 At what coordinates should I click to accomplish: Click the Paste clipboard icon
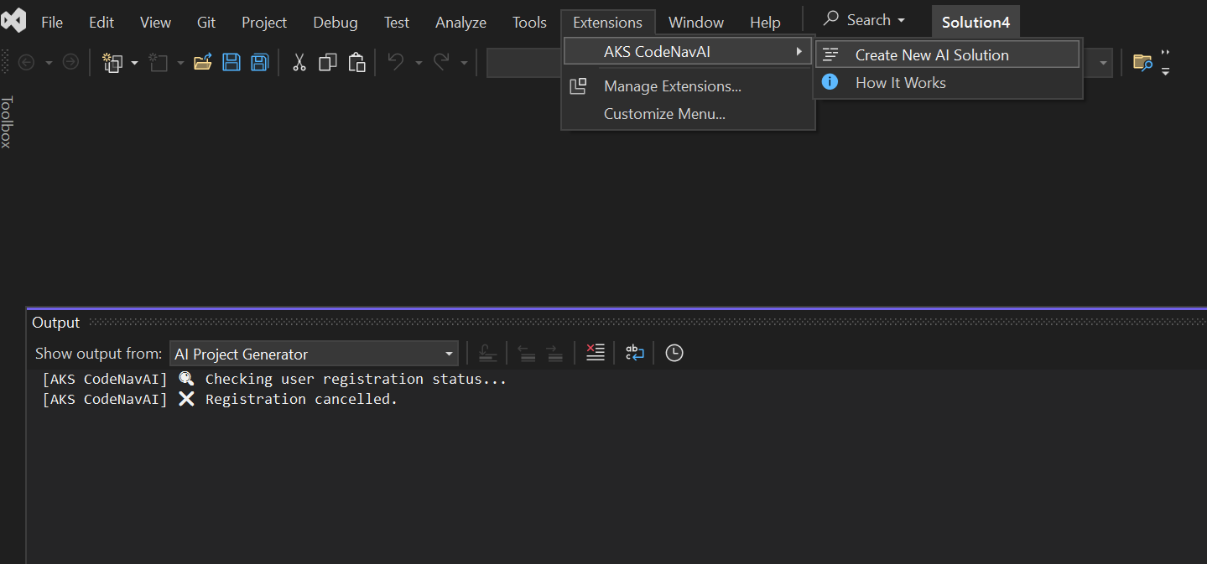tap(357, 62)
